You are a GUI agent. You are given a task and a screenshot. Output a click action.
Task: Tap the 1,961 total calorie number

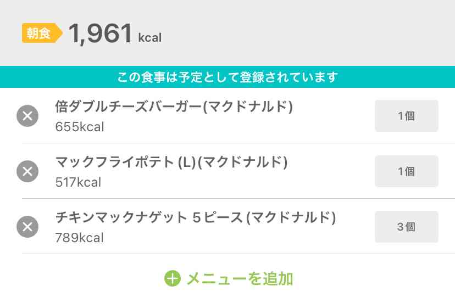coord(101,34)
